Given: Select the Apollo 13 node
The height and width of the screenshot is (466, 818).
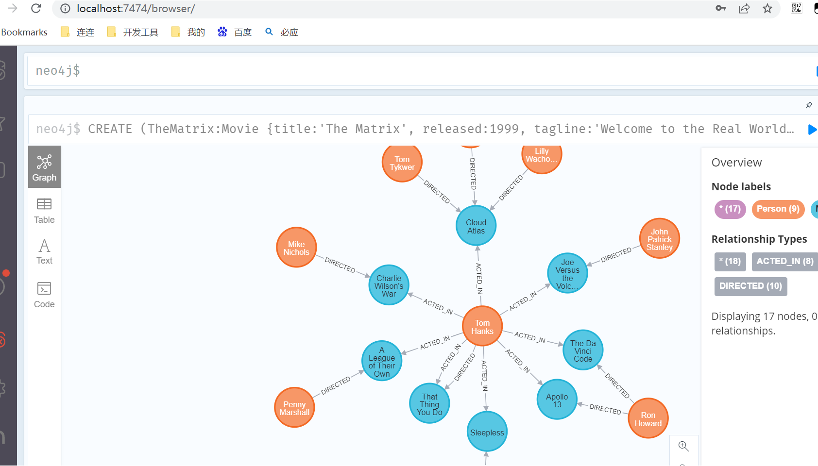Looking at the screenshot, I should point(557,400).
